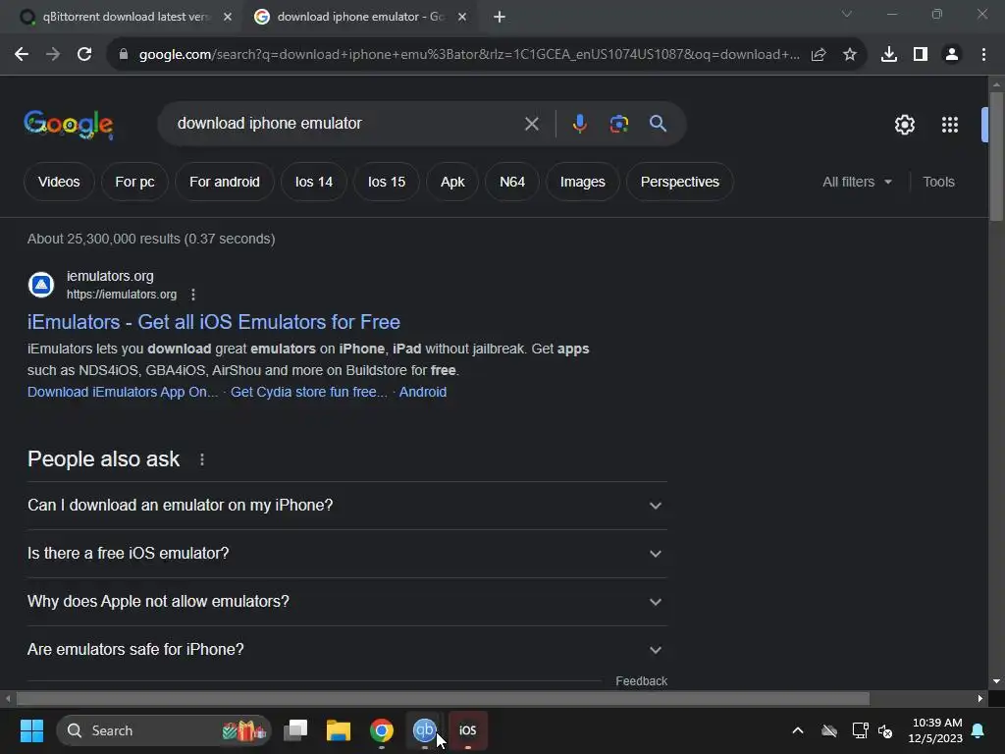Bookmark this tab with the star icon
This screenshot has height=754, width=1005.
(x=850, y=55)
